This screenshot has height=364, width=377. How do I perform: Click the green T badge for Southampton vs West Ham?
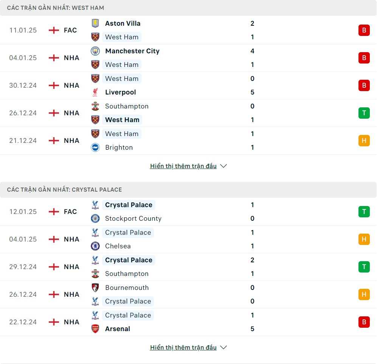pyautogui.click(x=364, y=113)
